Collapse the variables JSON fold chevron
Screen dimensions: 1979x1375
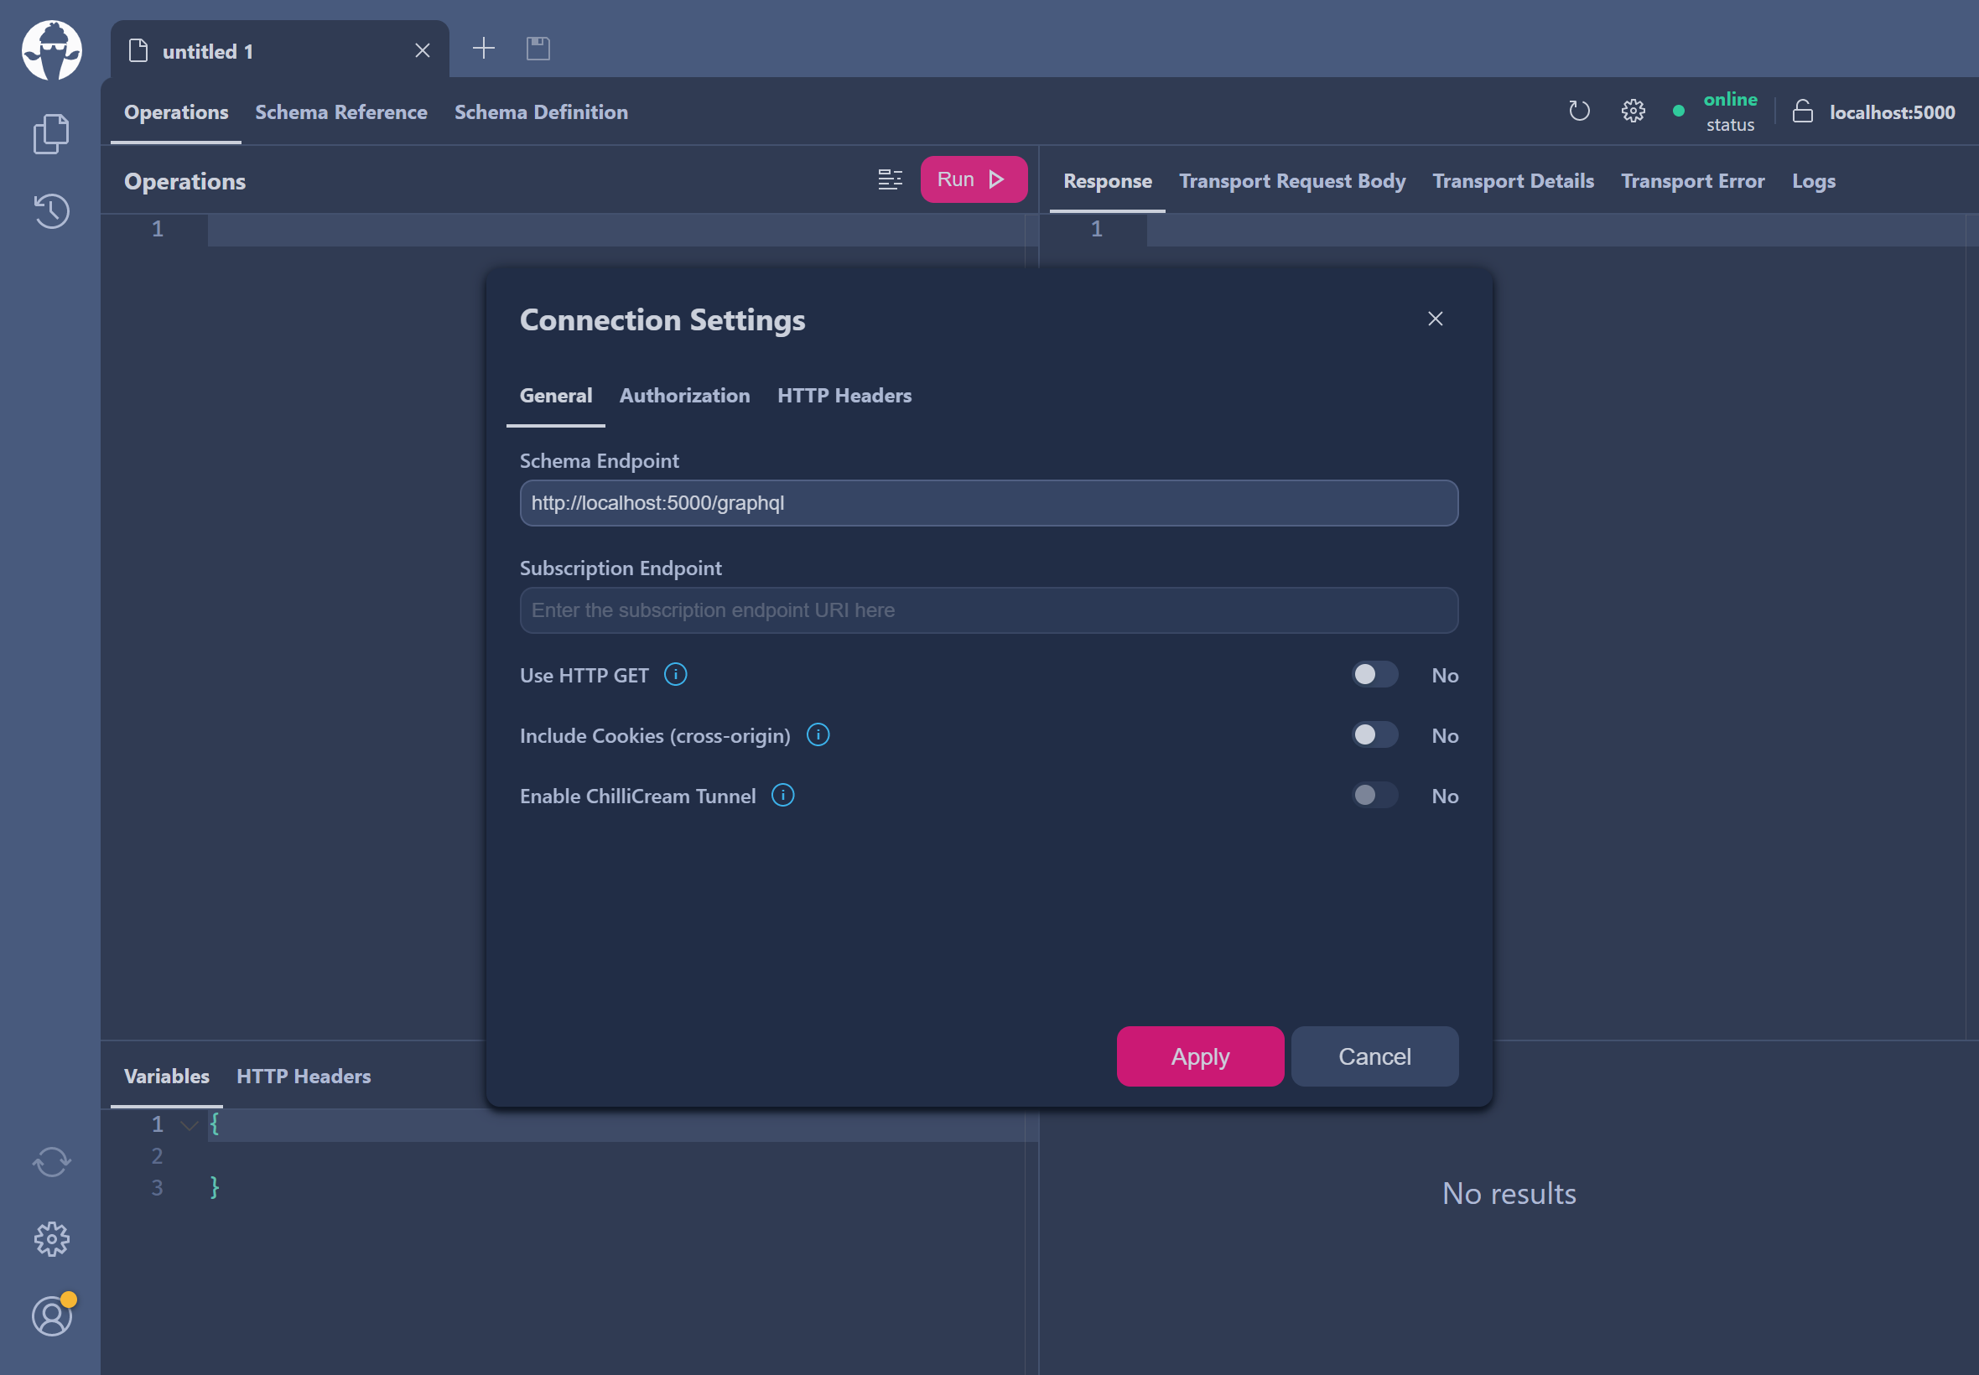pyautogui.click(x=189, y=1124)
